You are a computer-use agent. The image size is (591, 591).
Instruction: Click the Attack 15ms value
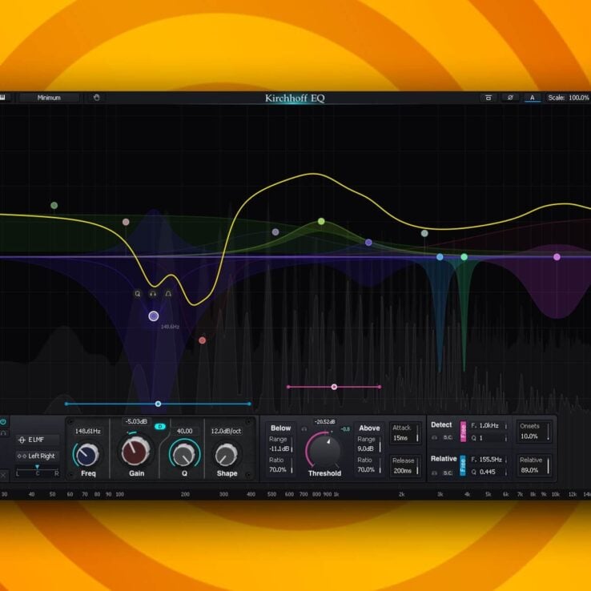[400, 438]
